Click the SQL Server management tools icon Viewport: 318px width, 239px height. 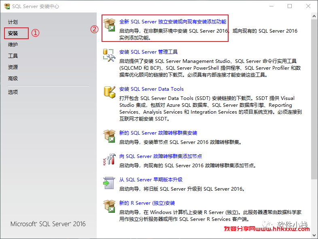point(109,55)
